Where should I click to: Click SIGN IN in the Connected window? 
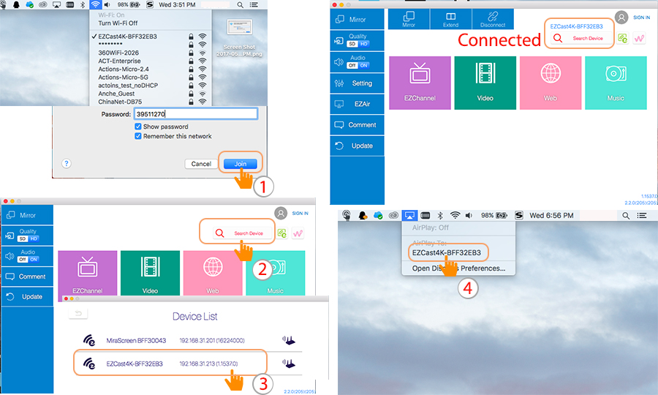pyautogui.click(x=642, y=18)
